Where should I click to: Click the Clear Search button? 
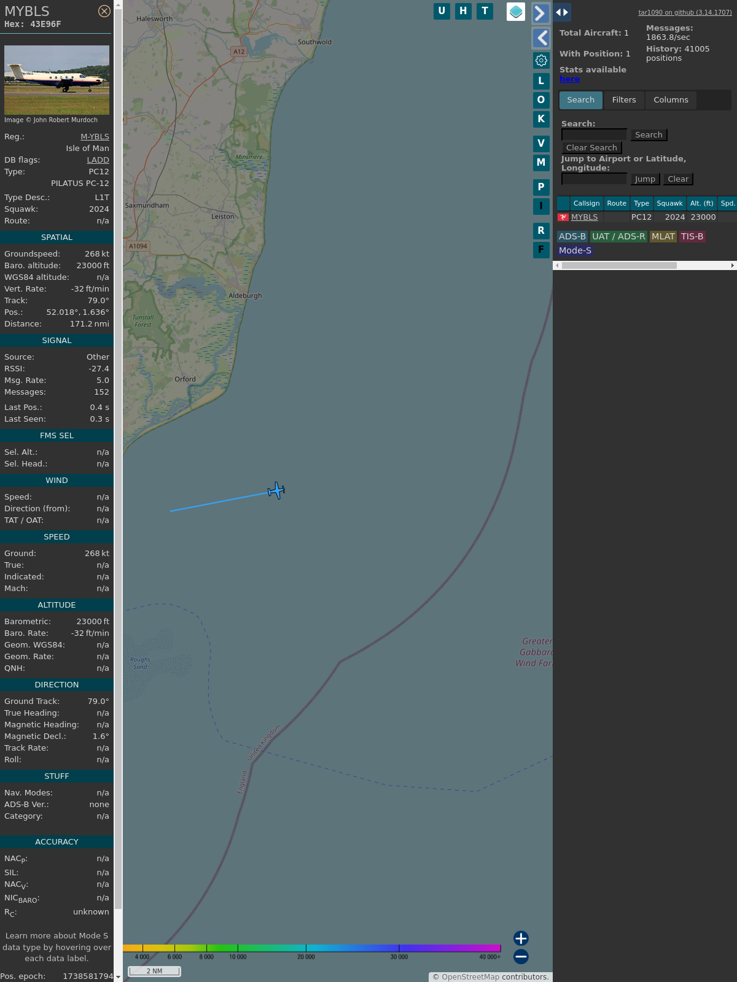coord(591,148)
